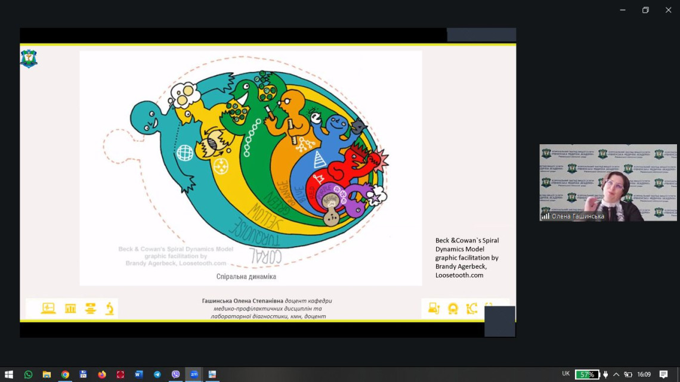Click the 57% battery indicator
The height and width of the screenshot is (382, 680).
(x=587, y=375)
